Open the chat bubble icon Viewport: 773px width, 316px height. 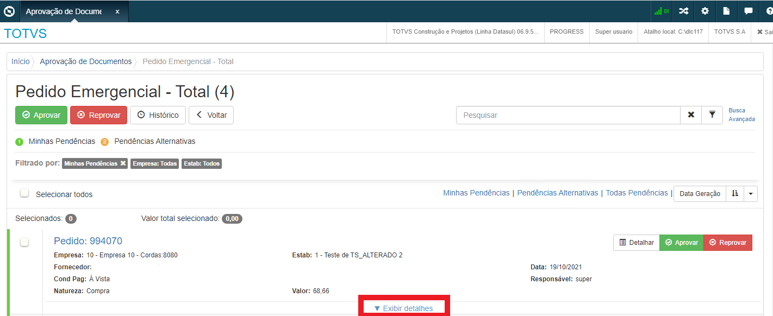coord(749,11)
